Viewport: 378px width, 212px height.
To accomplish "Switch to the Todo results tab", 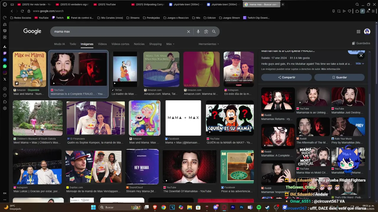I will pos(73,44).
